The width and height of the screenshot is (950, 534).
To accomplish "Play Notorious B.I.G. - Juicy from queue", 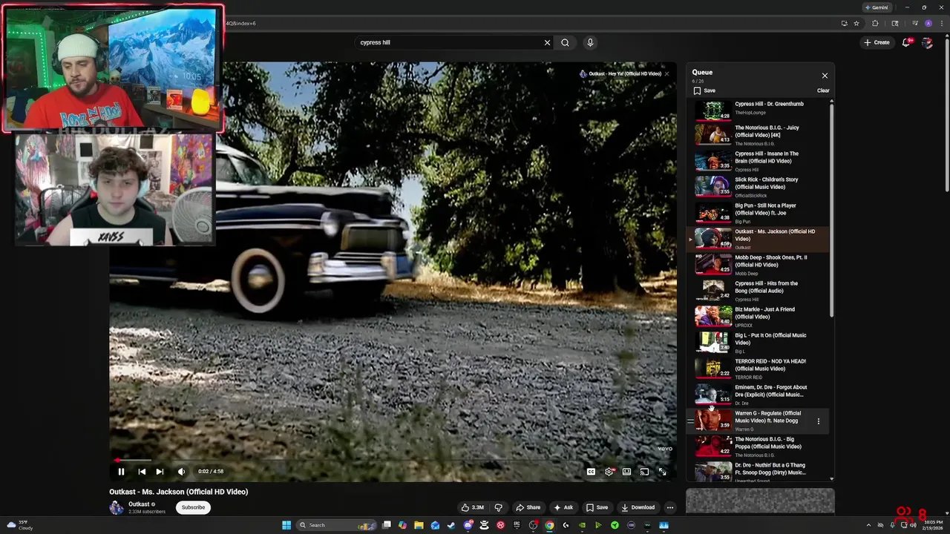I will click(x=757, y=134).
